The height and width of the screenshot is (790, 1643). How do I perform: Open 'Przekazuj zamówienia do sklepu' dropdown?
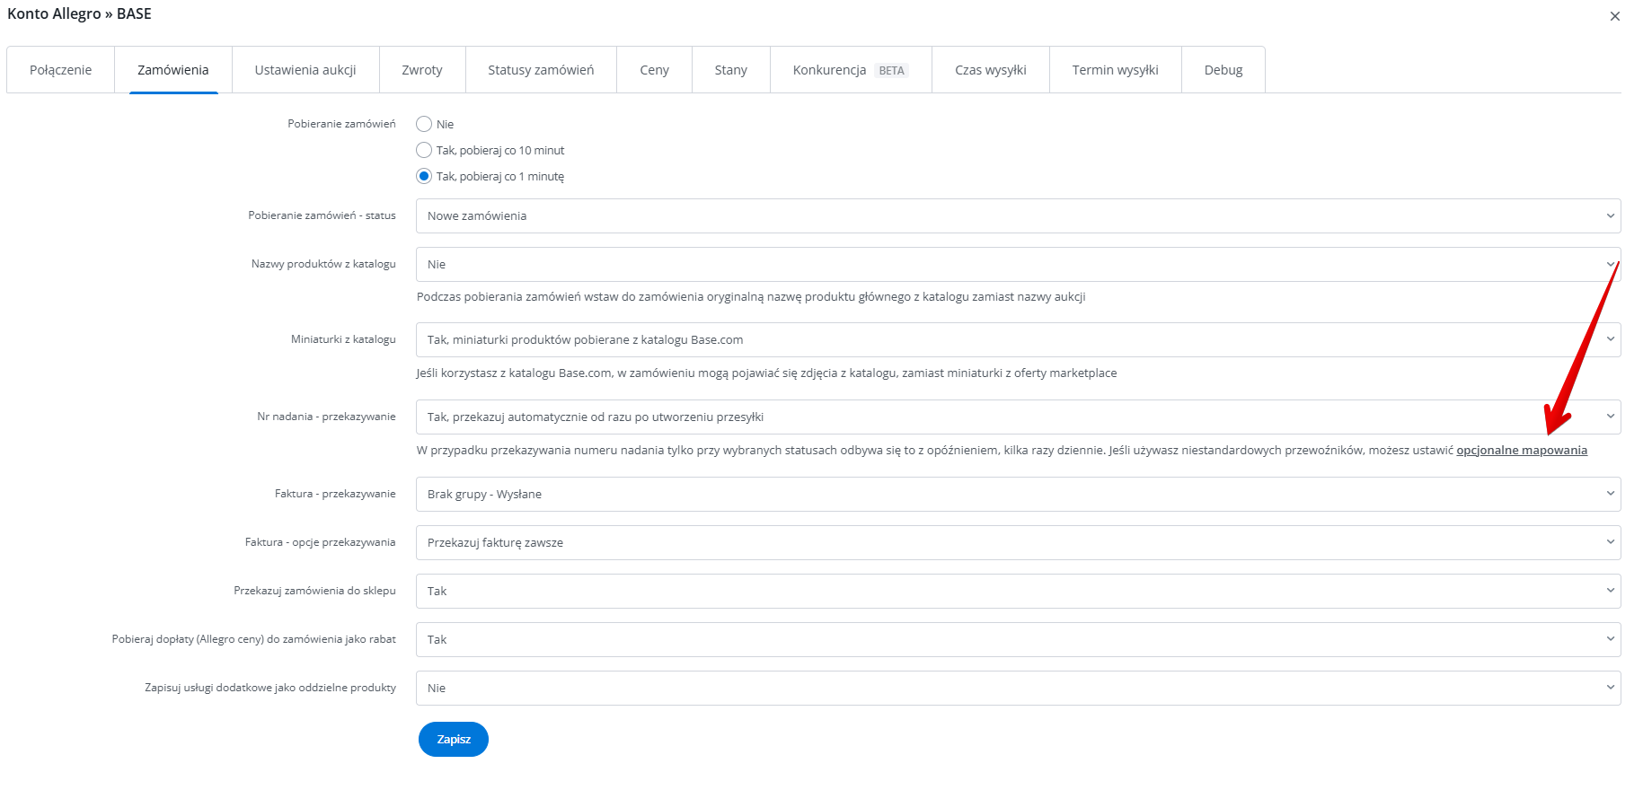click(1017, 591)
